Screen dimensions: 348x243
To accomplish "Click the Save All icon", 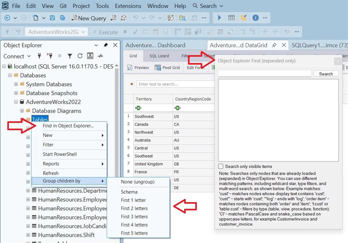I will [63, 18].
